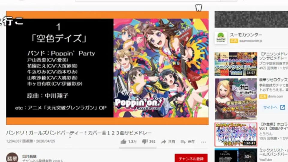
Task: Open the 如月翡翠 channel name link
Action: [29, 156]
